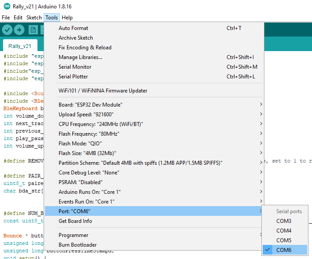Image resolution: width=312 pixels, height=259 pixels.
Task: Expand Flash Size "4MB (32Mb)" submenu
Action: pos(154,153)
